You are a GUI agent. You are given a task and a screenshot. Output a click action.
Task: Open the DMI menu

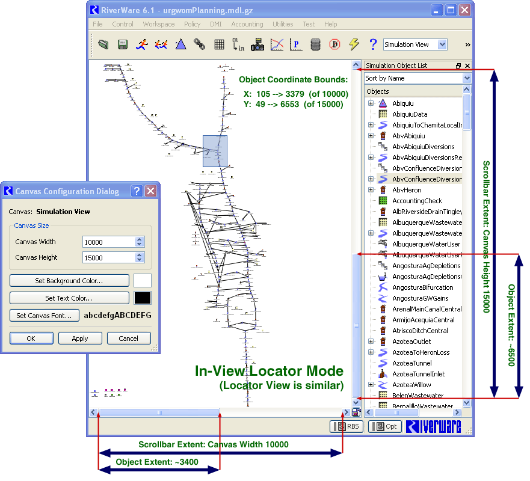tap(215, 24)
